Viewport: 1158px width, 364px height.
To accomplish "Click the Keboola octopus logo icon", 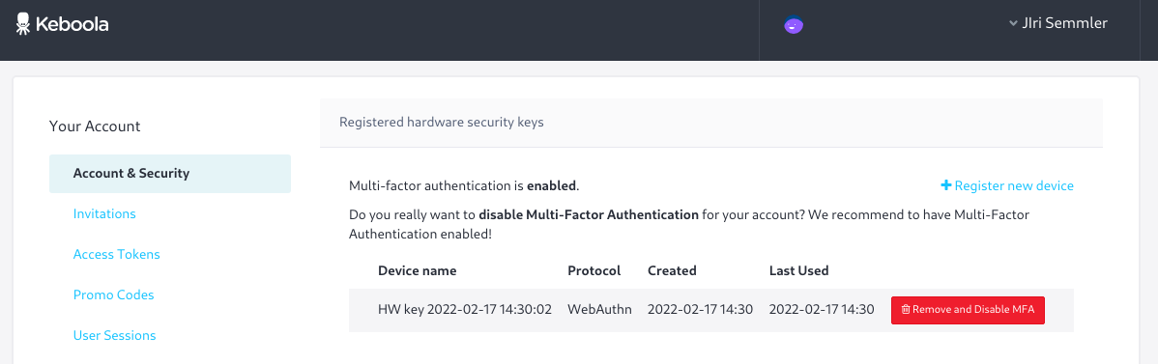I will click(x=23, y=23).
